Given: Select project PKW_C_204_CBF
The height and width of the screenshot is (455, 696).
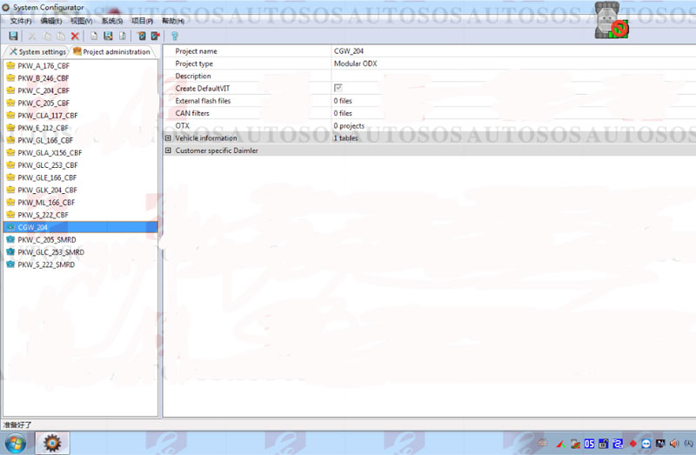Looking at the screenshot, I should [x=43, y=90].
